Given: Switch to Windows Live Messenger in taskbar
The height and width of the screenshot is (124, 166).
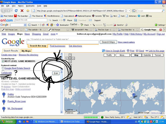Looking at the screenshot, I should (46, 122).
